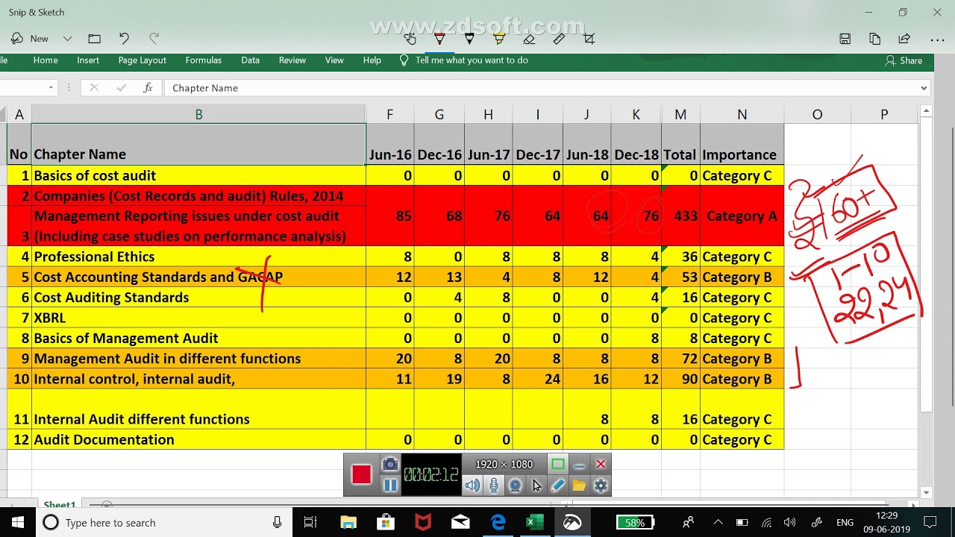Open the Formulas ribbon tab
This screenshot has height=537, width=955.
(x=203, y=60)
